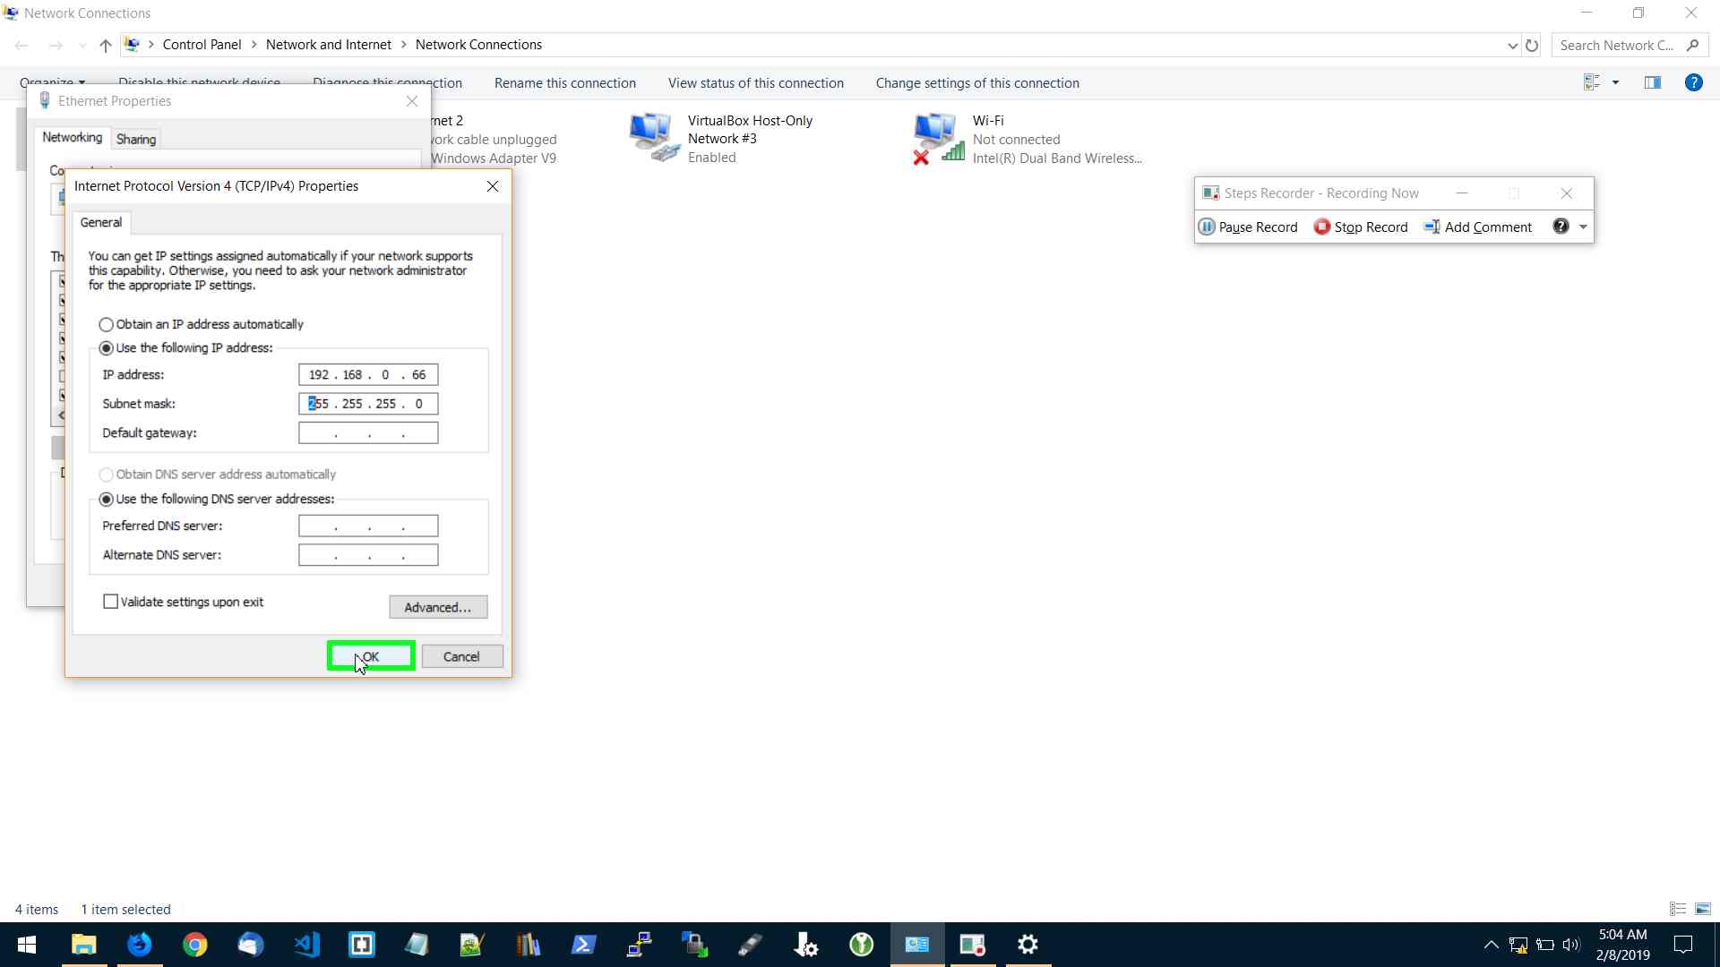
Task: Open Steps Recorder help dropdown arrow
Action: tap(1583, 227)
